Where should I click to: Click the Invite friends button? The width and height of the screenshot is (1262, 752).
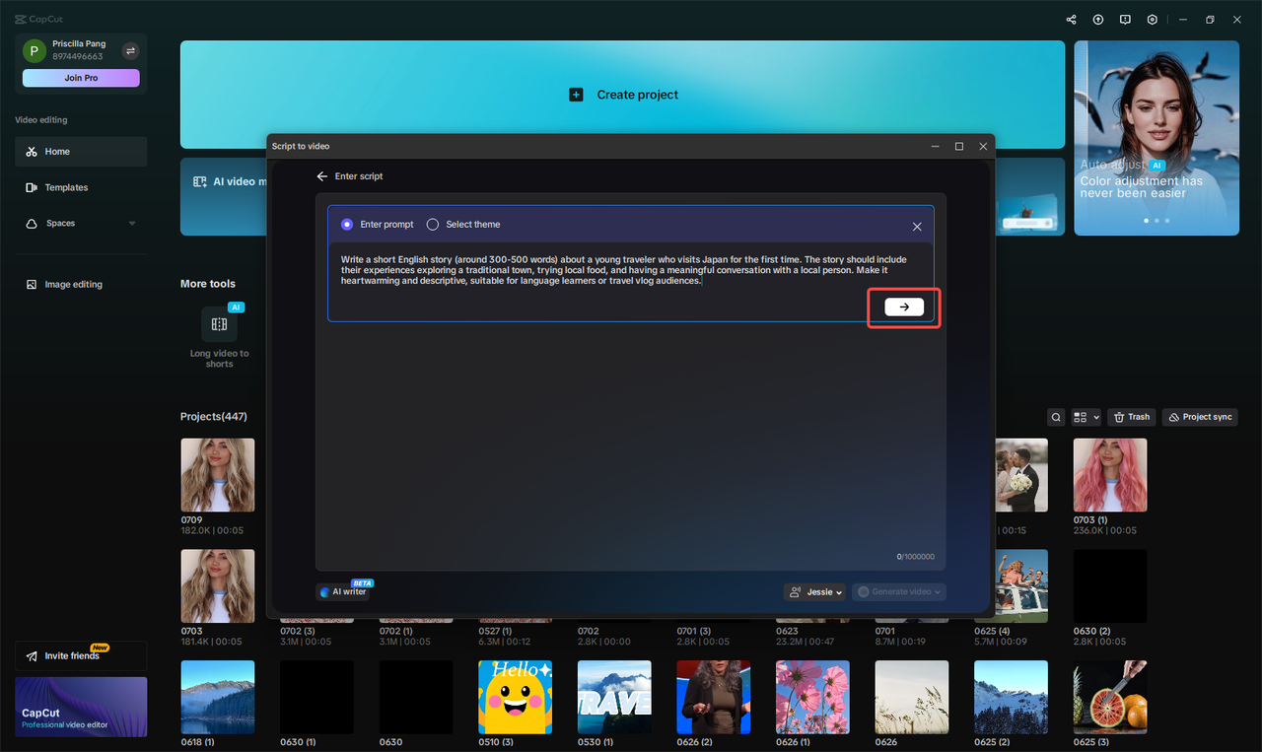(x=81, y=655)
